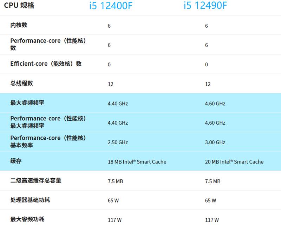Click the 内核数 row label

19,25
